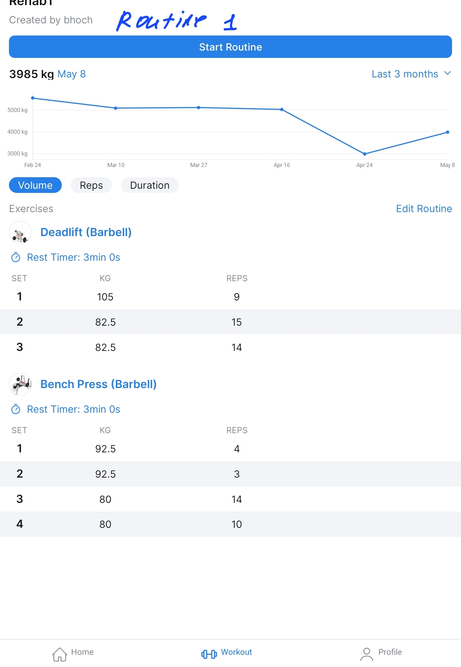Viewport: 461px width, 667px height.
Task: Select the Volume chart filter
Action: point(35,185)
